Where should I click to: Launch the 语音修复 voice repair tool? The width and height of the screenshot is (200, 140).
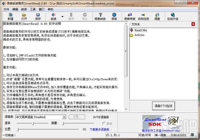[x=130, y=16]
